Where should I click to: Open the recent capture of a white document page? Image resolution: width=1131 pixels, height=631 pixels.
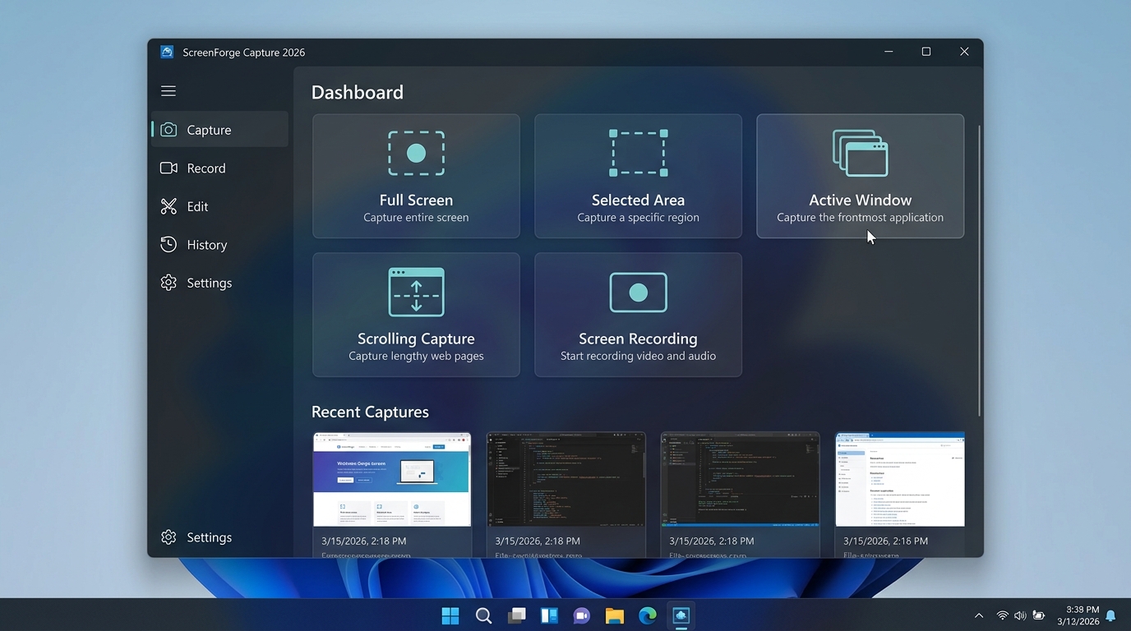[899, 480]
